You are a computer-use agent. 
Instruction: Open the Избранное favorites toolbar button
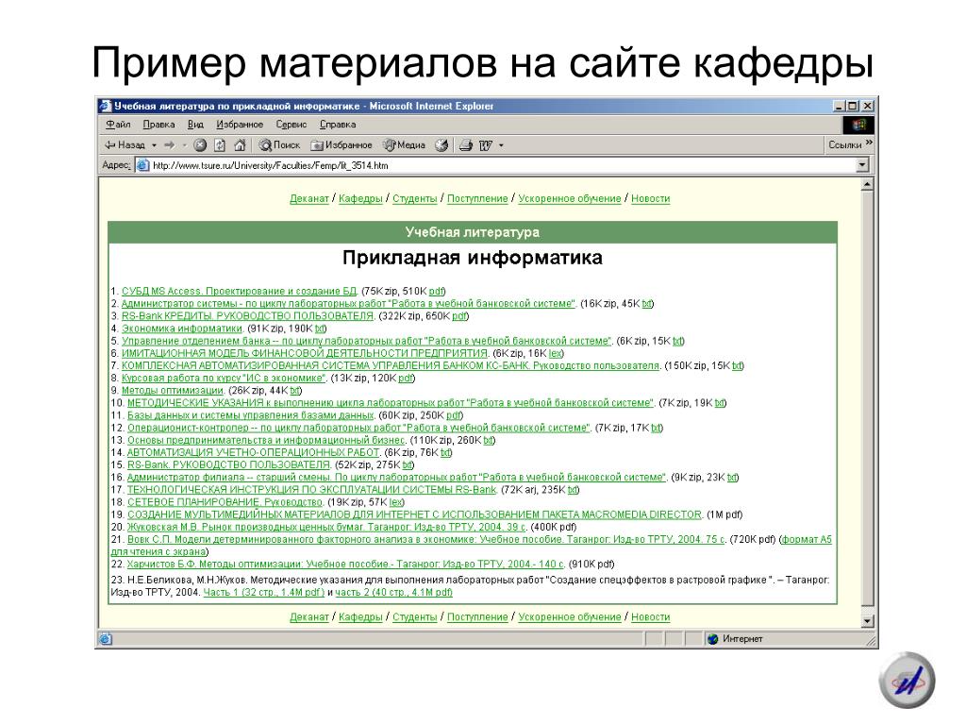(341, 144)
